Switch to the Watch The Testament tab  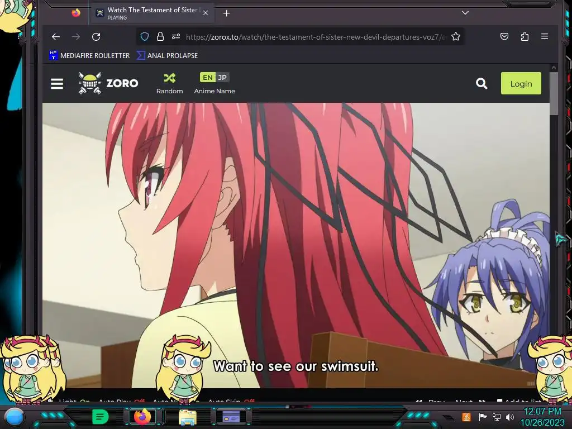point(152,13)
